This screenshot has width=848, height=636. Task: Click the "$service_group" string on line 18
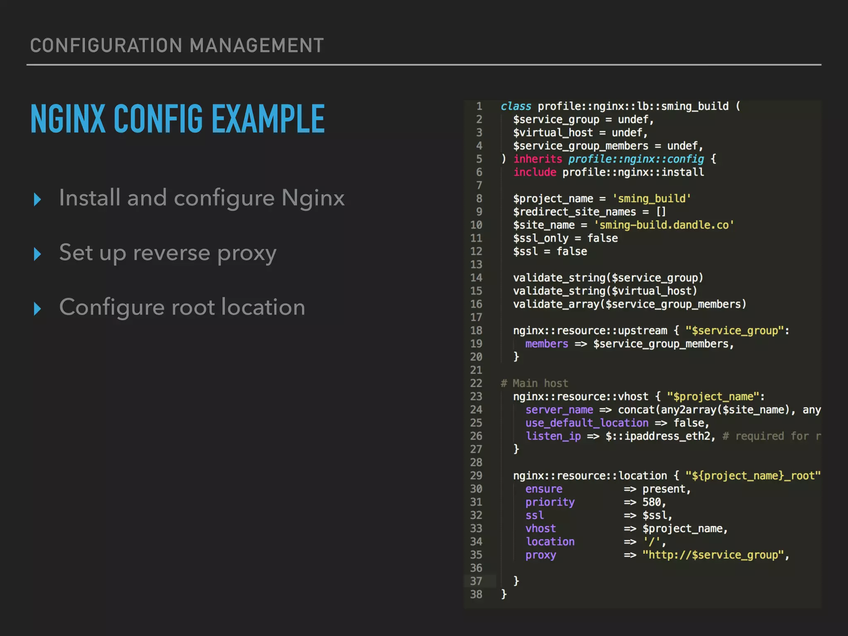point(735,331)
